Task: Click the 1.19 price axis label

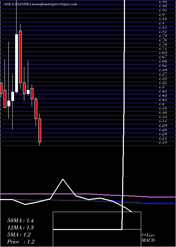Action: [163, 143]
